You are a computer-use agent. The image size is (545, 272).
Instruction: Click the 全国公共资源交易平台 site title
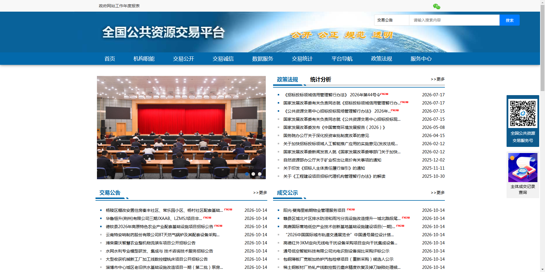click(x=164, y=32)
